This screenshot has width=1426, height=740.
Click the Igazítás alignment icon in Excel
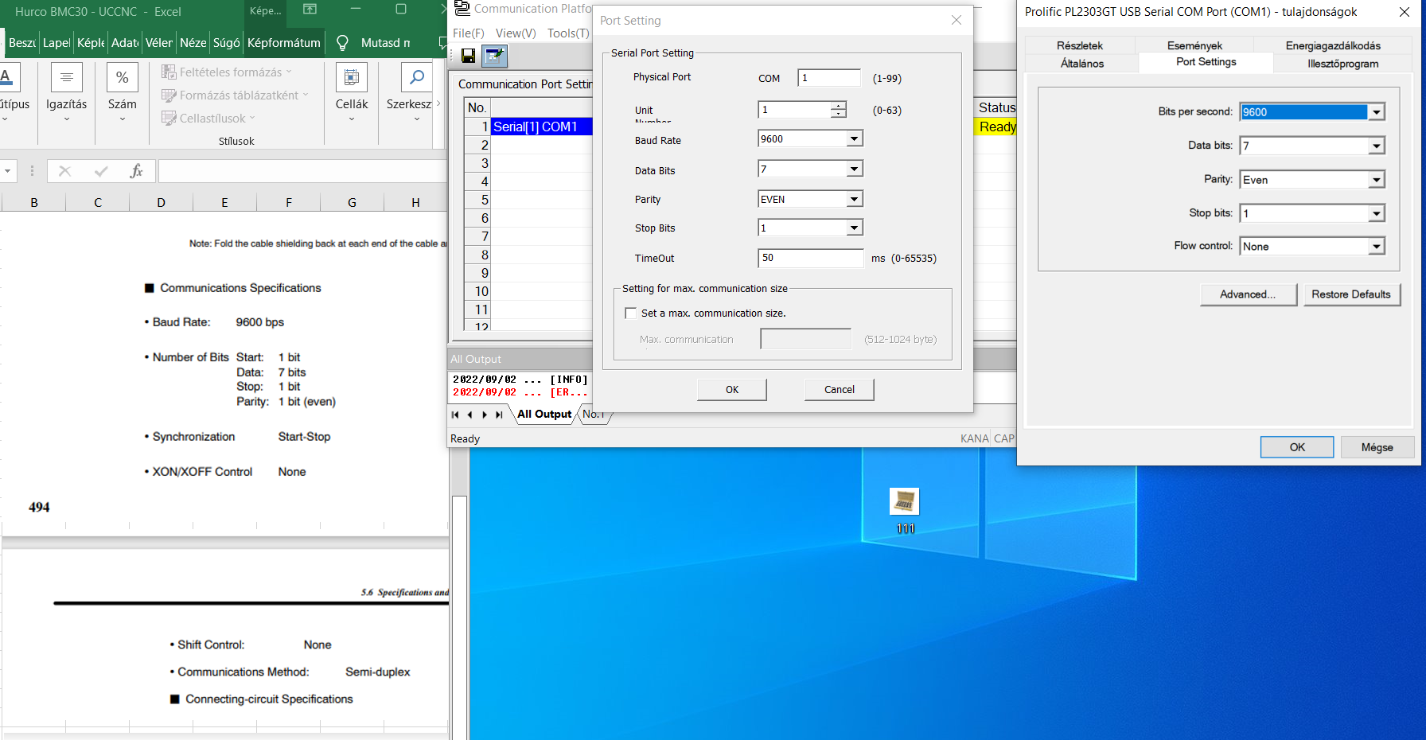click(x=67, y=77)
